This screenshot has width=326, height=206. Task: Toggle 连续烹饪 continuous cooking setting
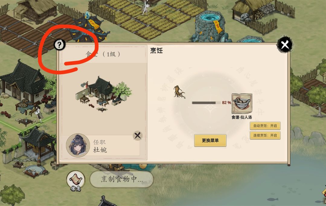coord(265,136)
